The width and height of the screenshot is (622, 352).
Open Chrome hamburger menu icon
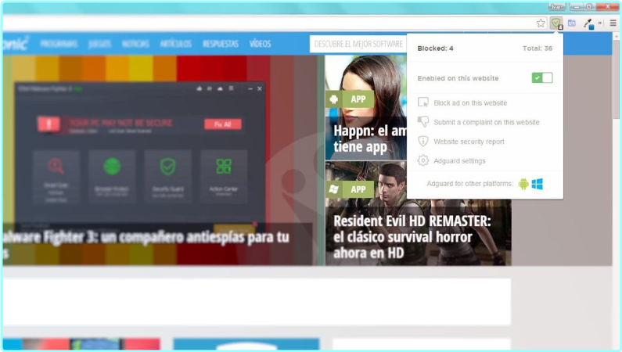[613, 23]
